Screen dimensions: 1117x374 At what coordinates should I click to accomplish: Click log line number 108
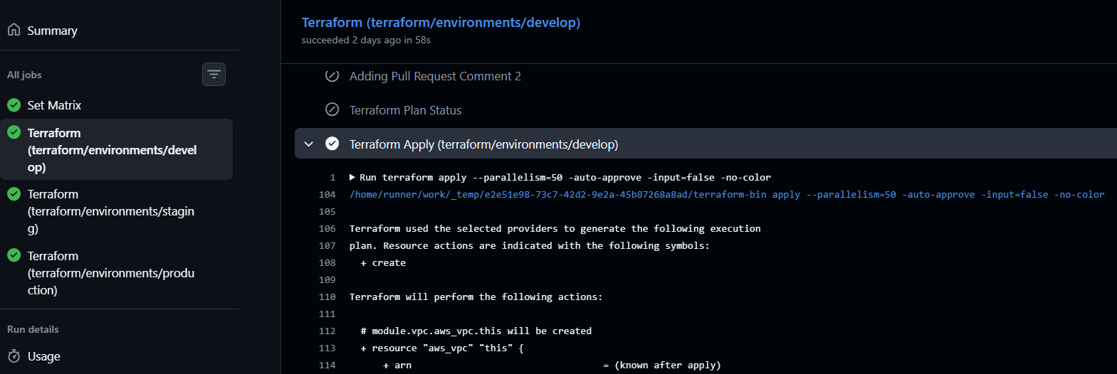(327, 263)
